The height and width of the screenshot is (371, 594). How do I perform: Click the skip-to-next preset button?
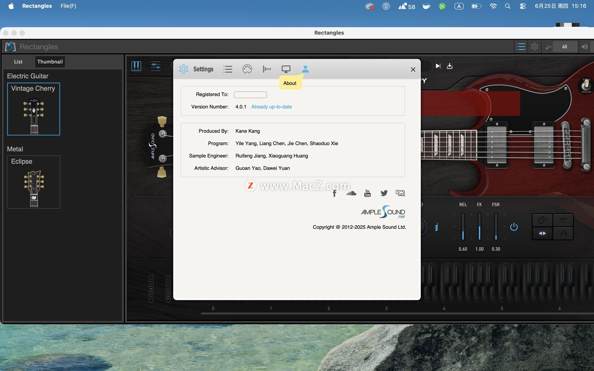(x=438, y=66)
